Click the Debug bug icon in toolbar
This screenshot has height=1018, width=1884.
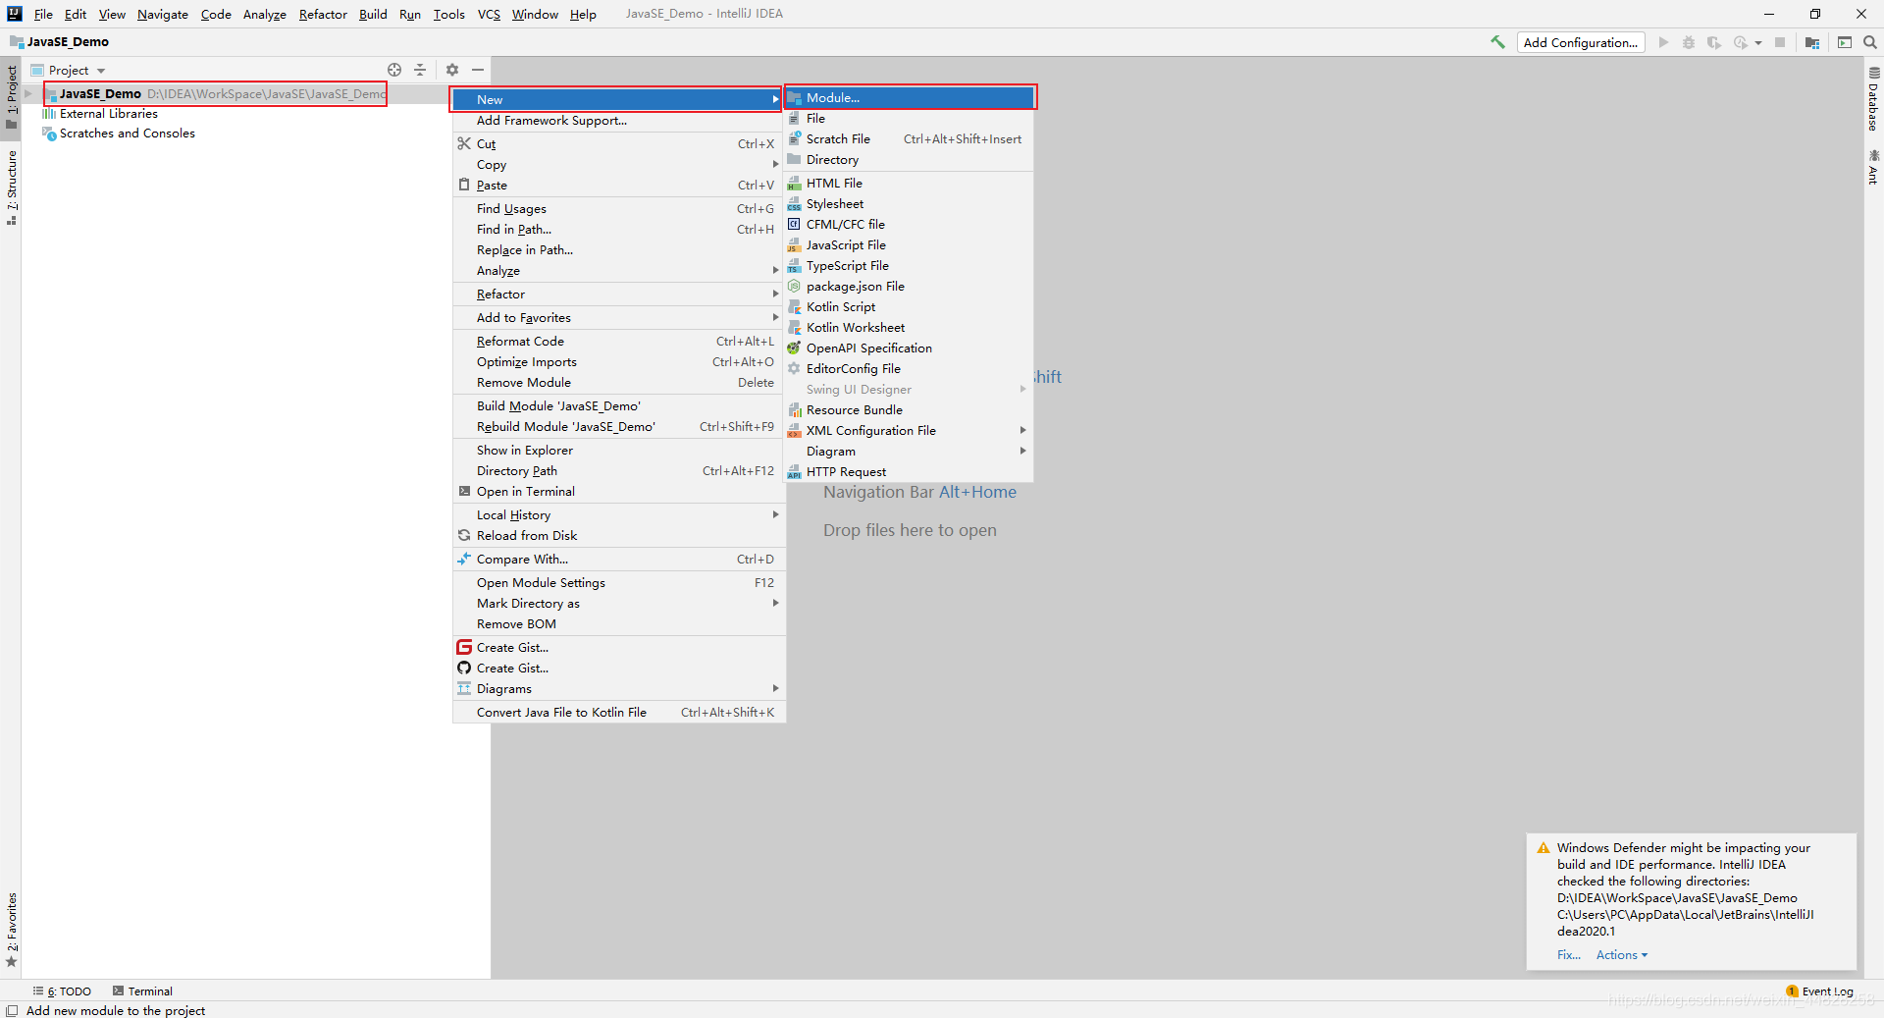point(1689,42)
